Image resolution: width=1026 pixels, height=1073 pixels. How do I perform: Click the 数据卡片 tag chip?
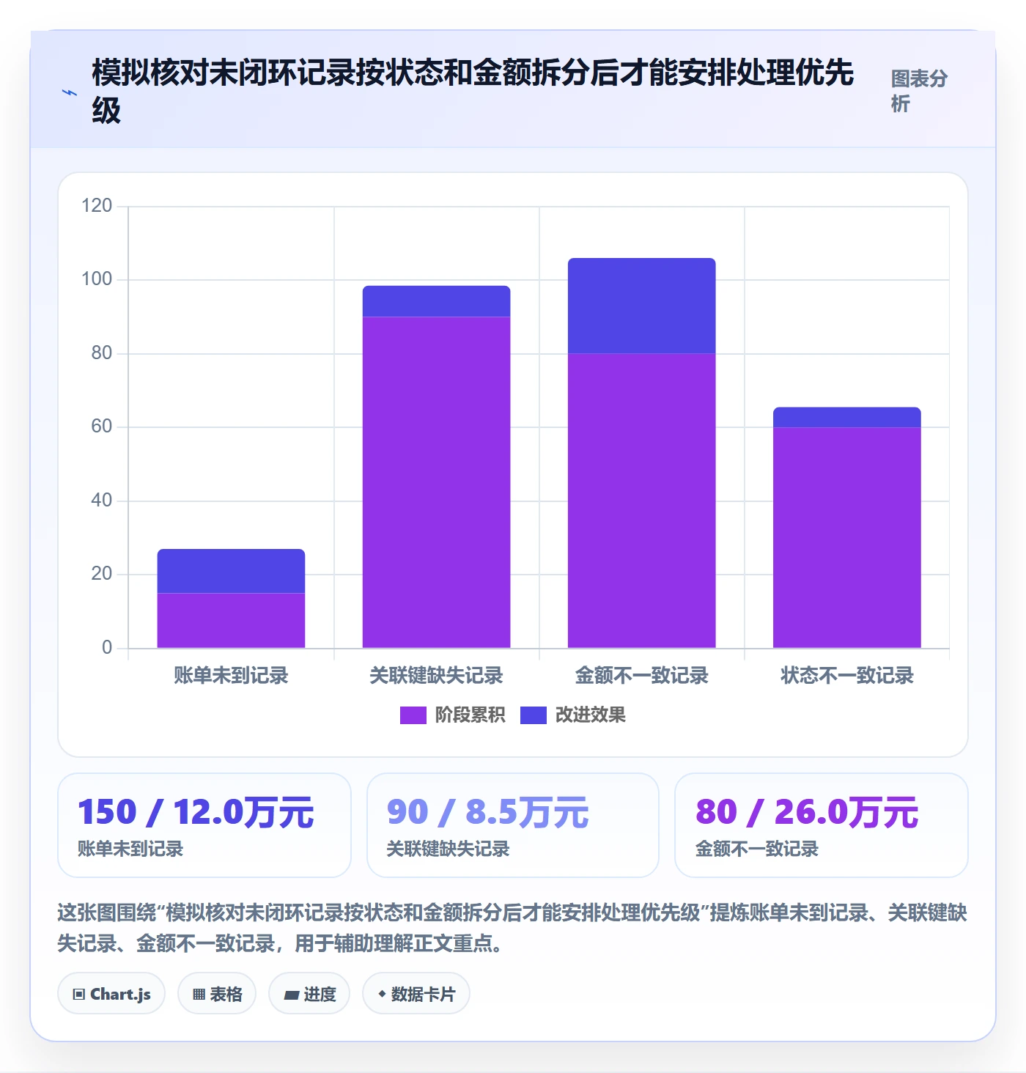tap(416, 994)
